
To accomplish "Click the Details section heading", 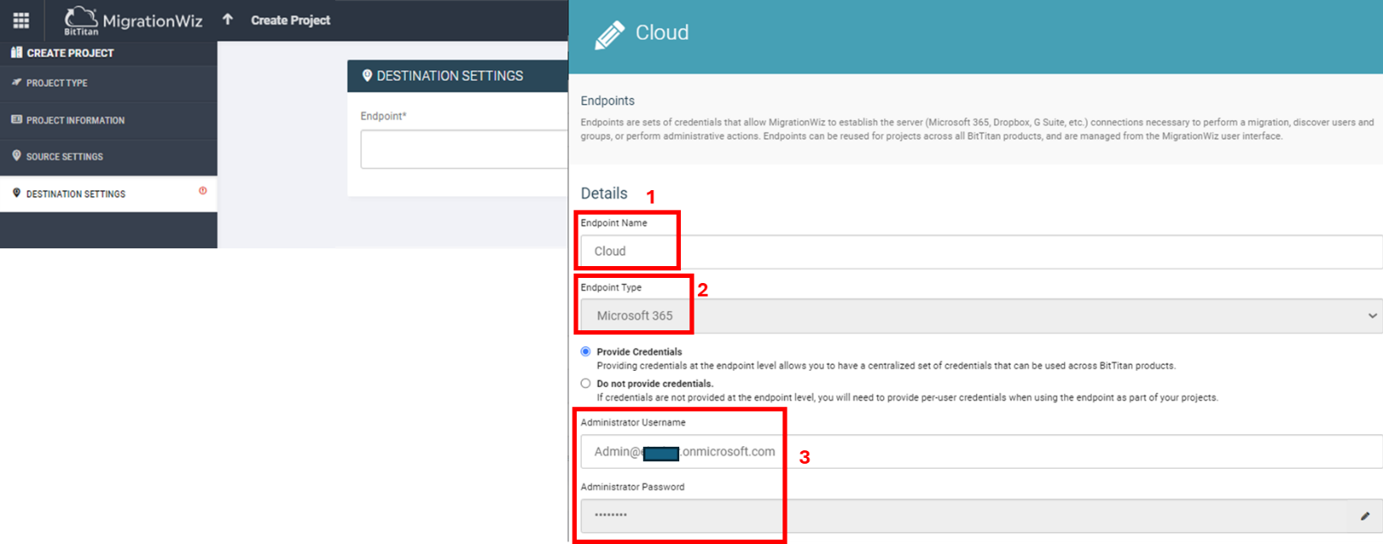I will (604, 193).
